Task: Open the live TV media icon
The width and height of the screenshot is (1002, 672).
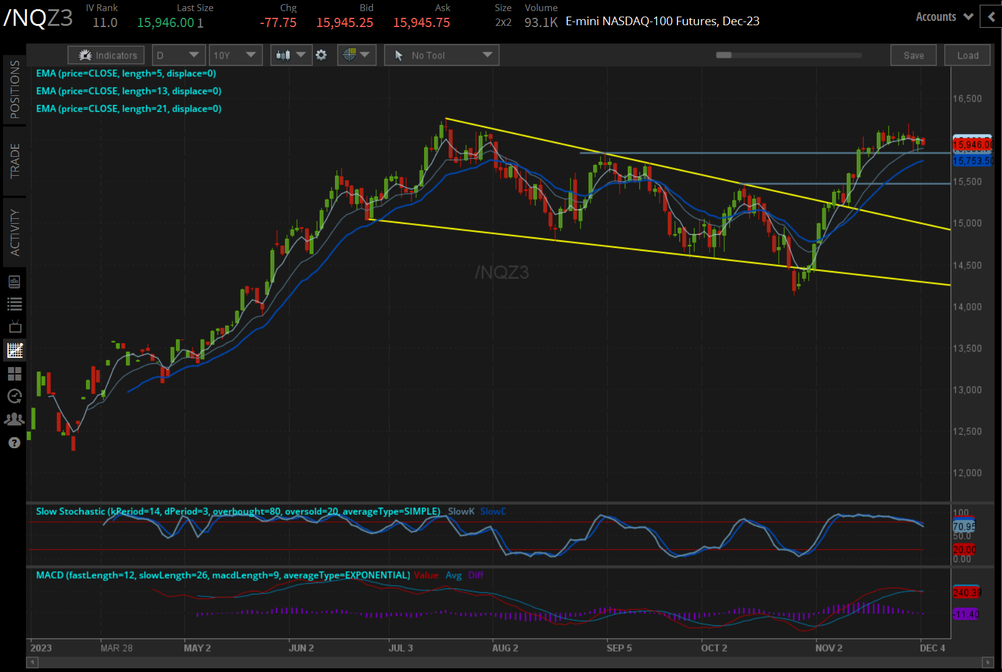Action: pos(14,326)
